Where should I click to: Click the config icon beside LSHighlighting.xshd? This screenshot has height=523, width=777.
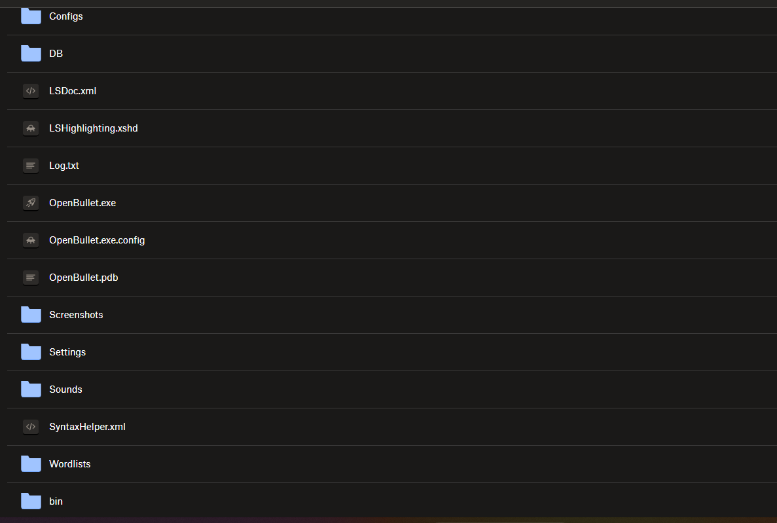coord(31,128)
